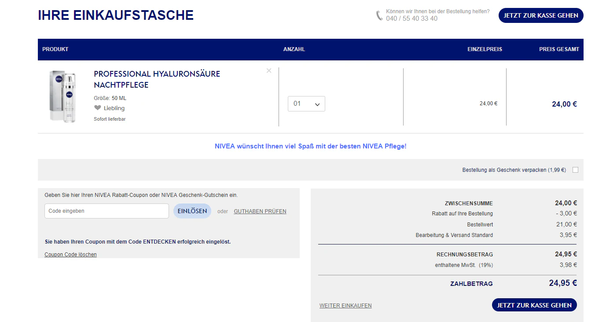Open Guthaben prüfen link
This screenshot has width=595, height=322.
tap(260, 211)
